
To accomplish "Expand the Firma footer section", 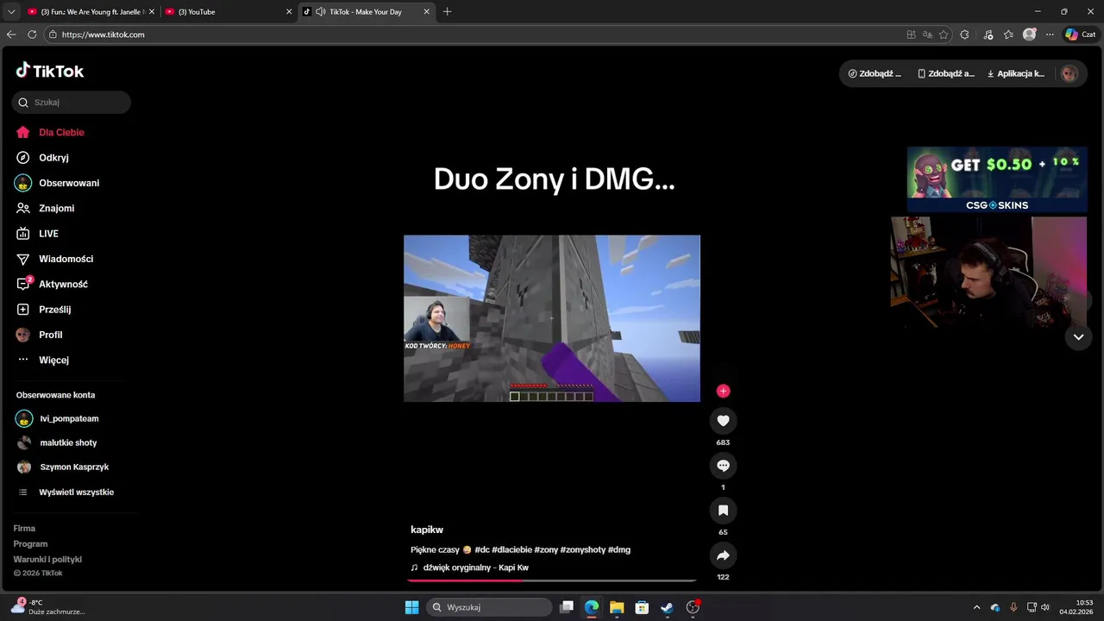I will coord(24,529).
